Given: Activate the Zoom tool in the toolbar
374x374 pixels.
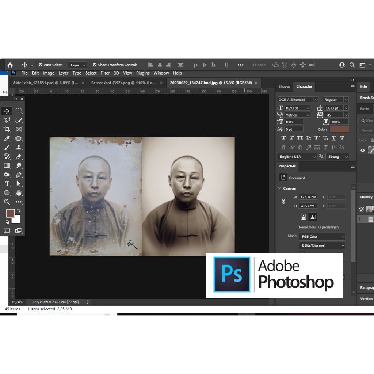Looking at the screenshot, I should (x=7, y=202).
